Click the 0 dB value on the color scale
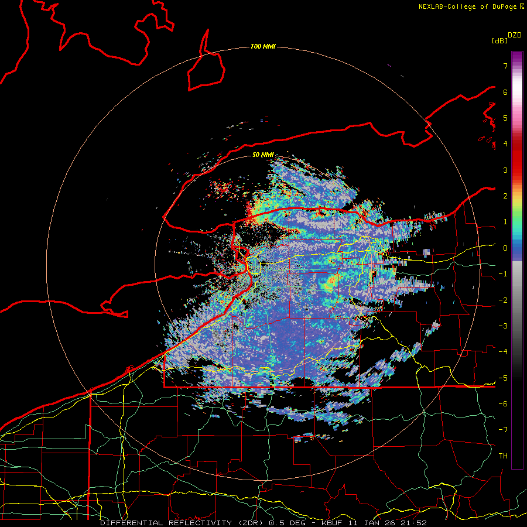 click(x=505, y=248)
